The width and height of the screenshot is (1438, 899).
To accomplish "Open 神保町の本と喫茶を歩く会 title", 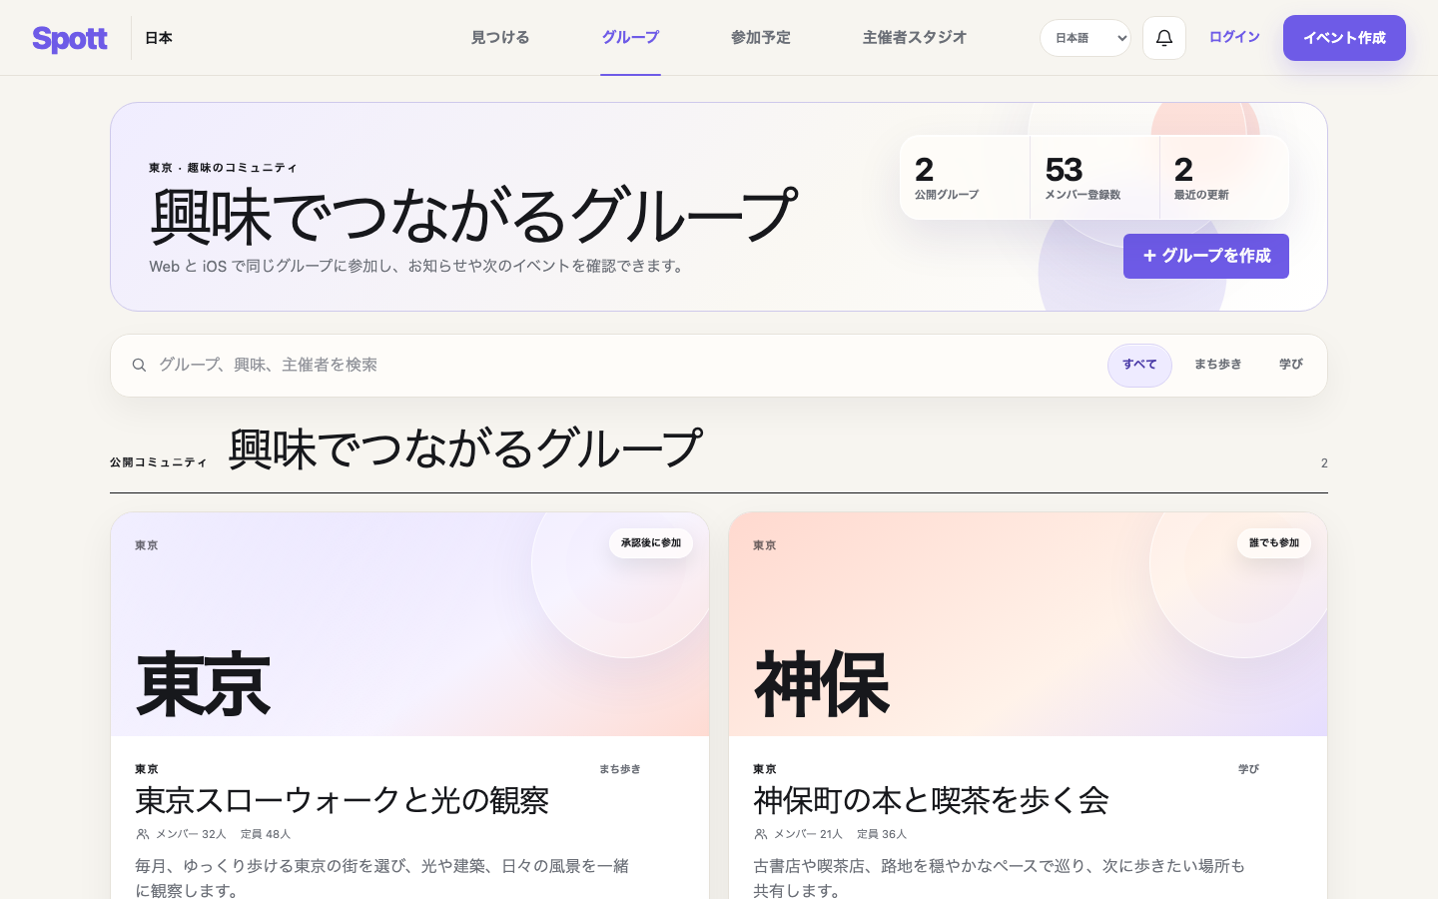I will [x=931, y=800].
